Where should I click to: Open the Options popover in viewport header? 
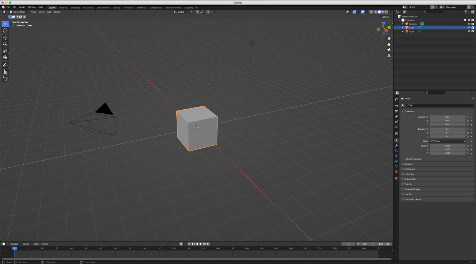point(386,17)
